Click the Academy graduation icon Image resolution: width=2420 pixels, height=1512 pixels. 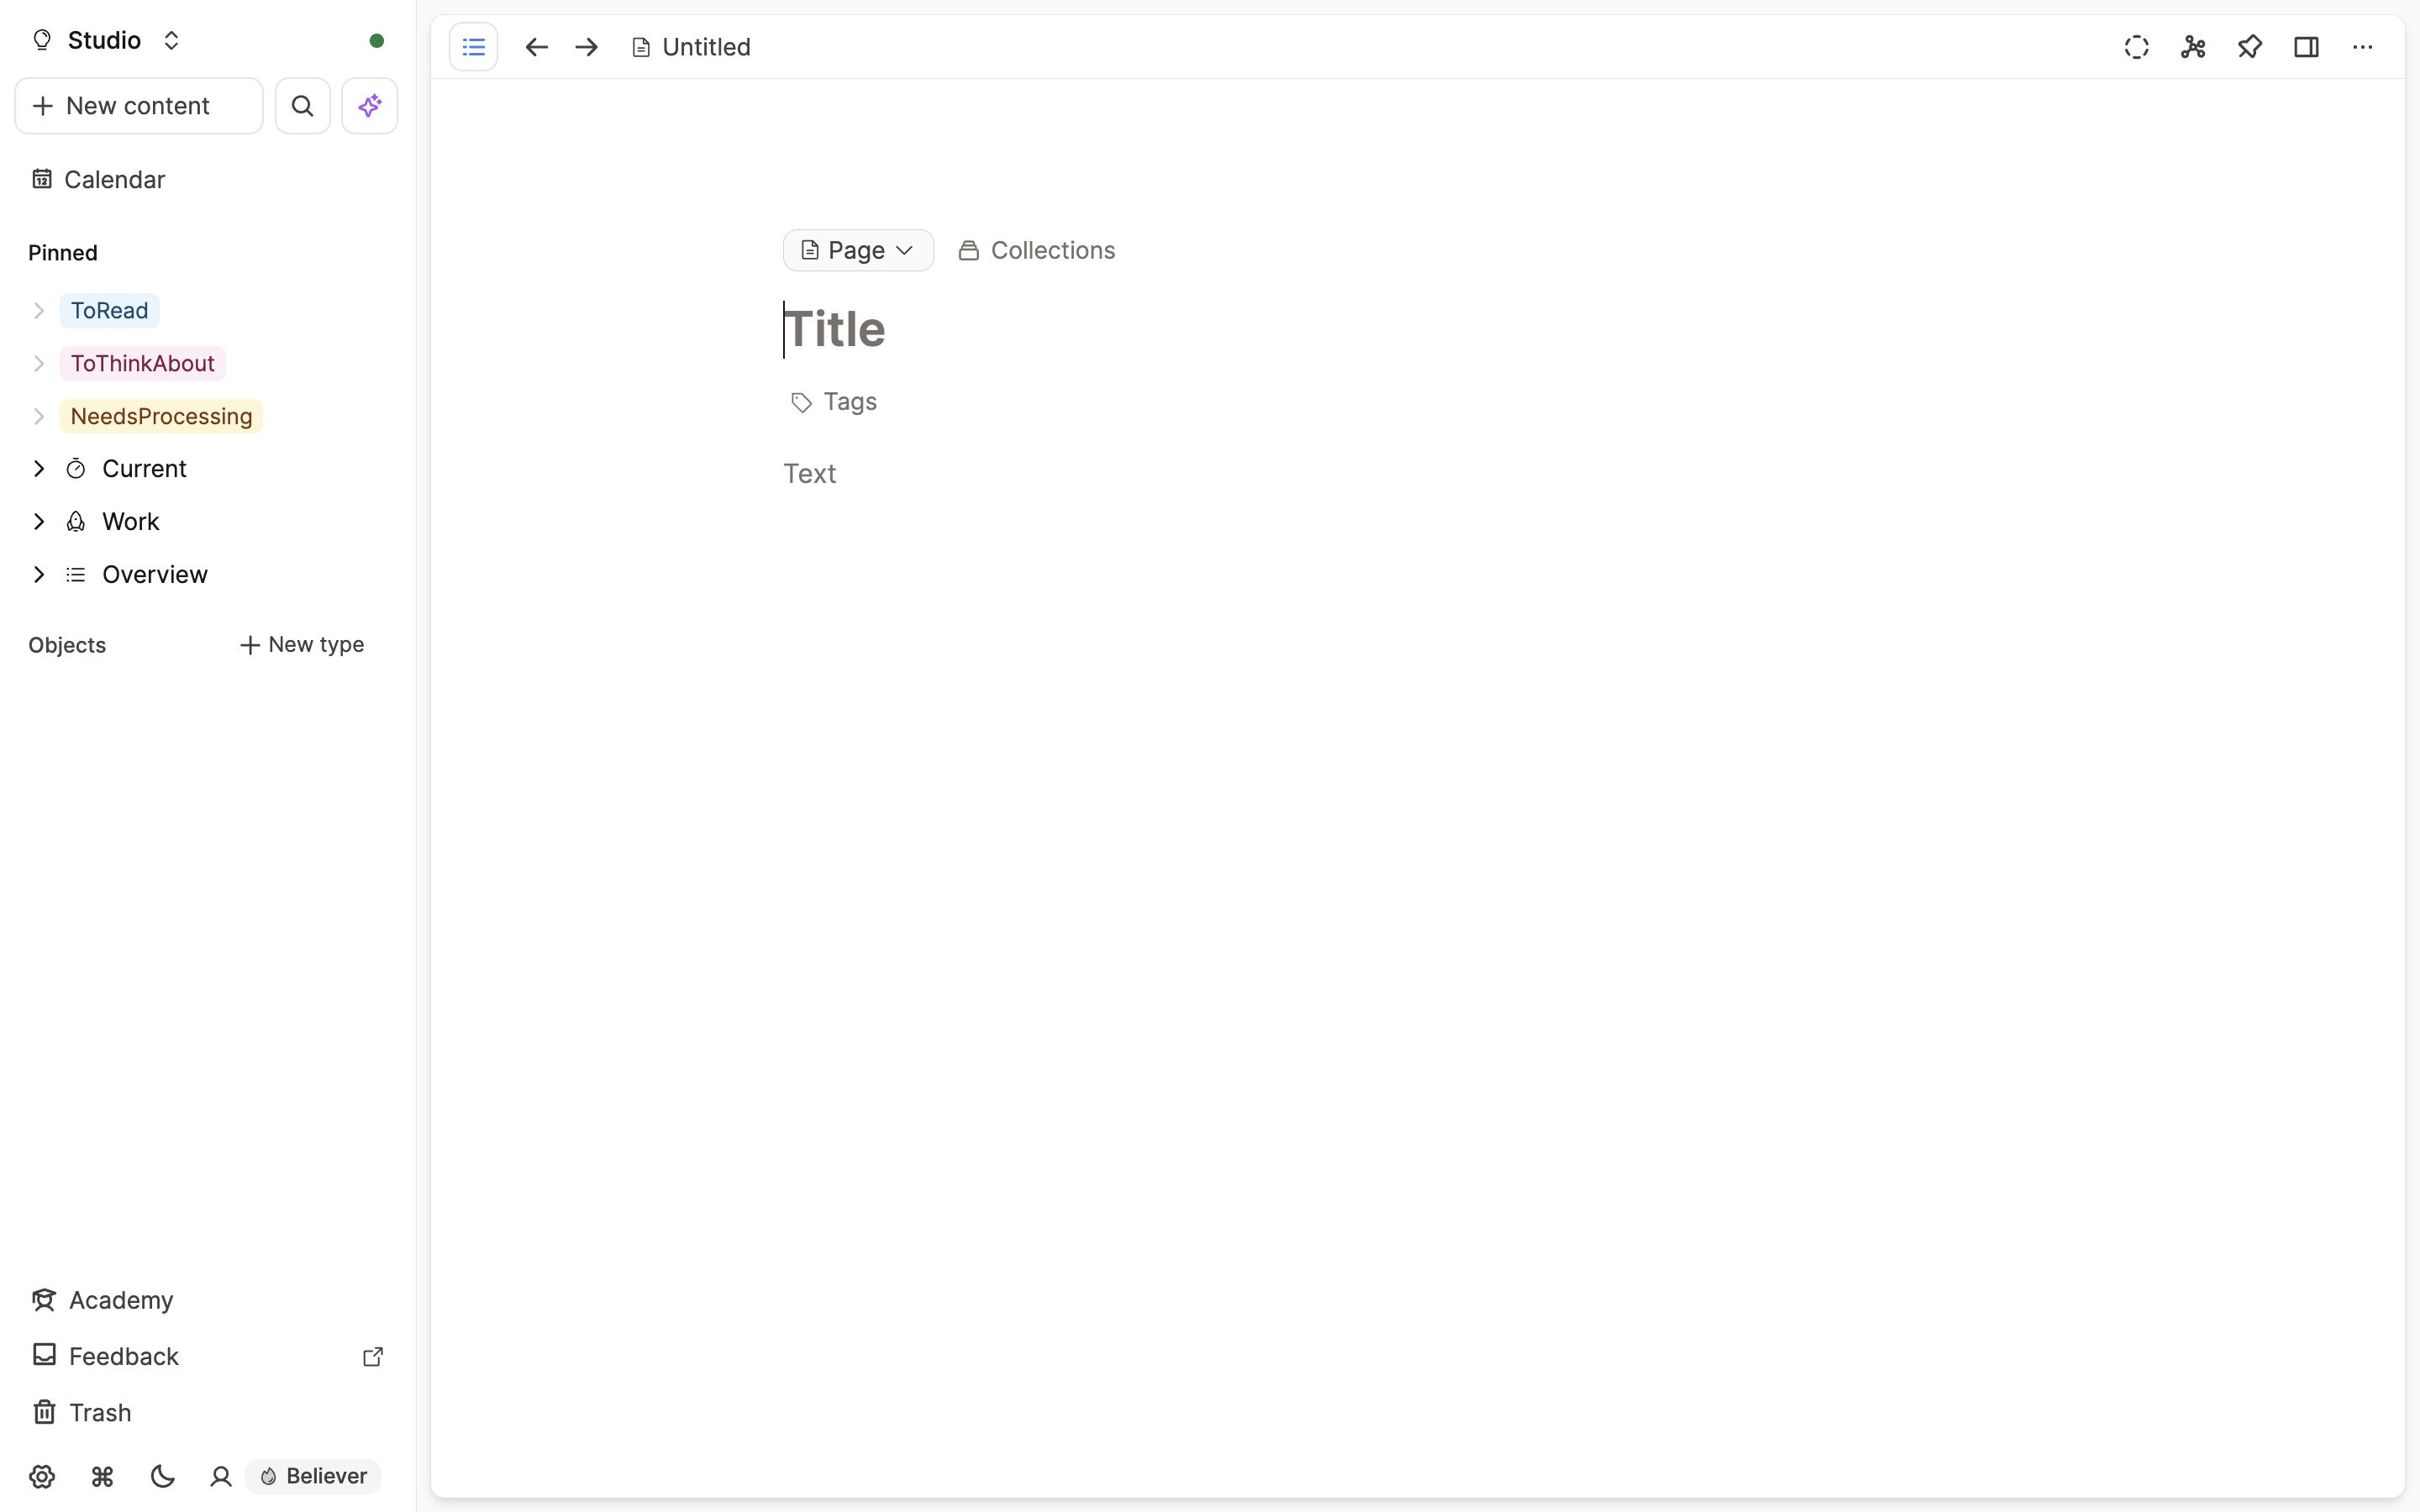43,1300
